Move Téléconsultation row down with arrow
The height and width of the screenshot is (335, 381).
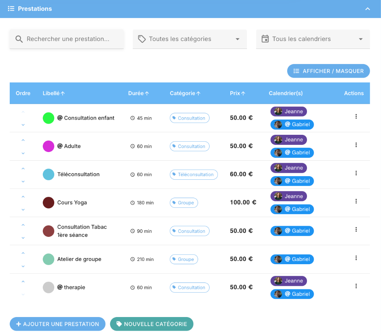tap(23, 182)
